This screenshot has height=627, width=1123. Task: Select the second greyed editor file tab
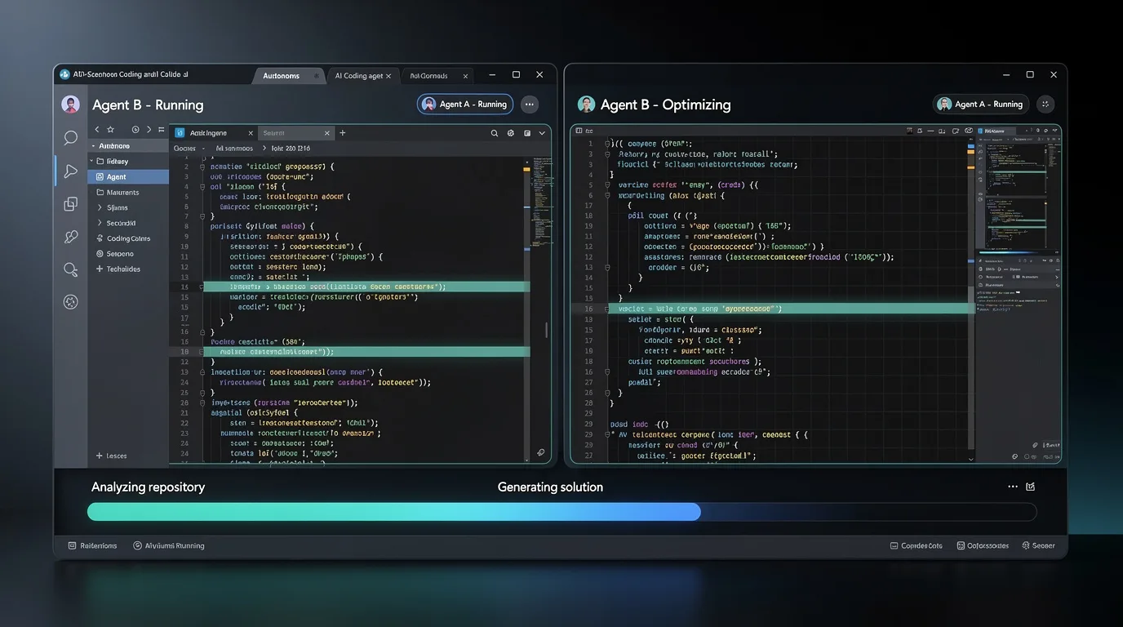(x=295, y=132)
